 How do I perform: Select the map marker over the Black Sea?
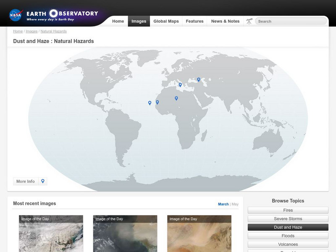click(199, 79)
